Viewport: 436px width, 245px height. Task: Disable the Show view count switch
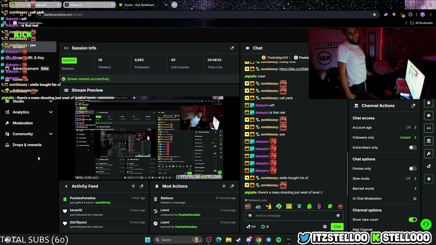[x=412, y=220]
